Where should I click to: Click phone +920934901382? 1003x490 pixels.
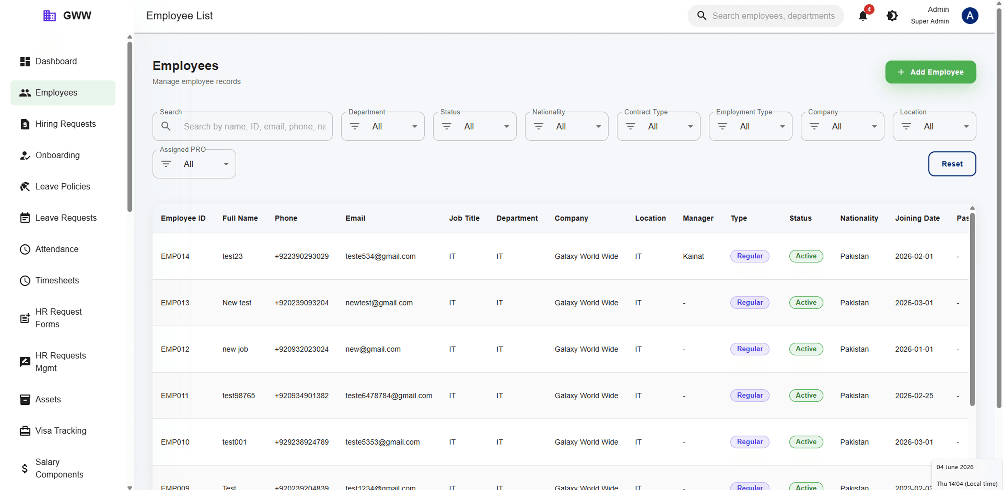(x=301, y=396)
